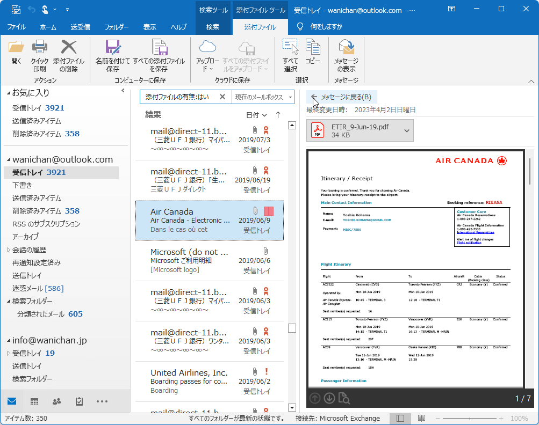Remove attachment with the X icon

coord(69,47)
